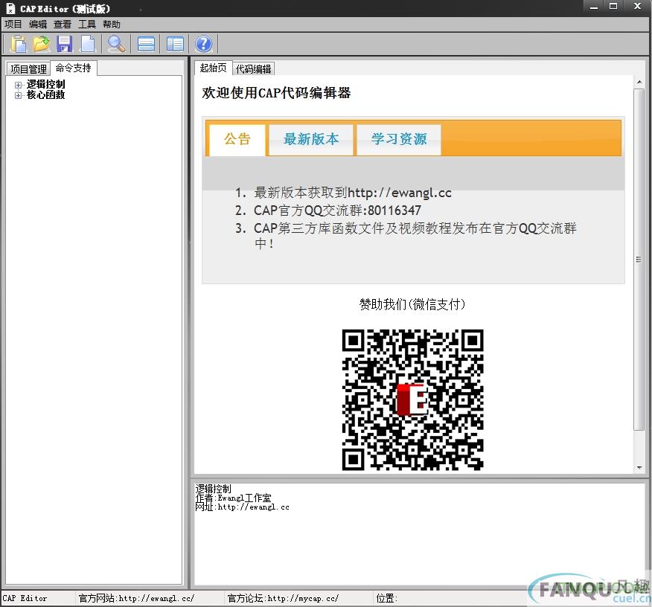Open search with the magnifier icon
This screenshot has height=607, width=652.
pos(116,44)
